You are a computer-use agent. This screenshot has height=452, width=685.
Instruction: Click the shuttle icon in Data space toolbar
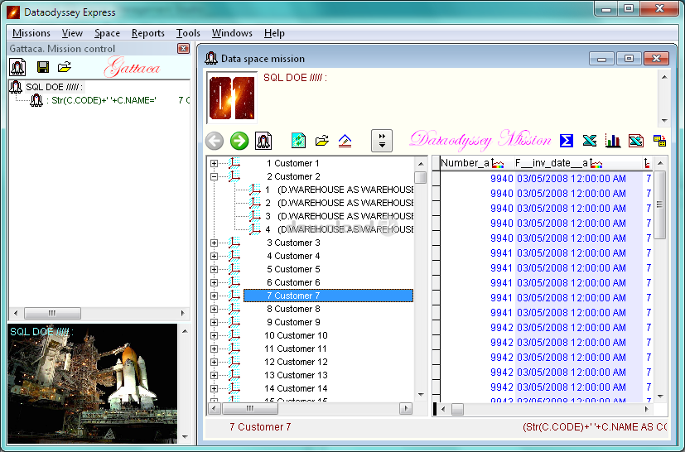click(x=263, y=141)
